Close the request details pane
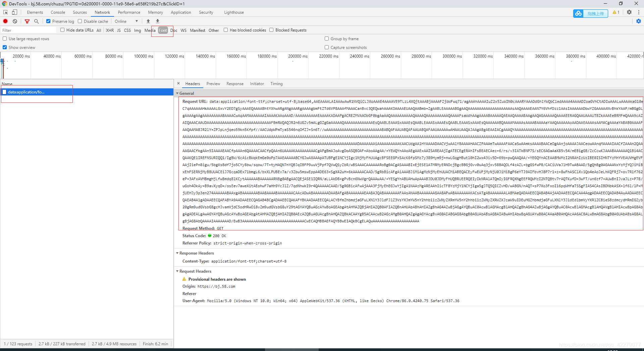Screen dimensions: 644x351 178,83
